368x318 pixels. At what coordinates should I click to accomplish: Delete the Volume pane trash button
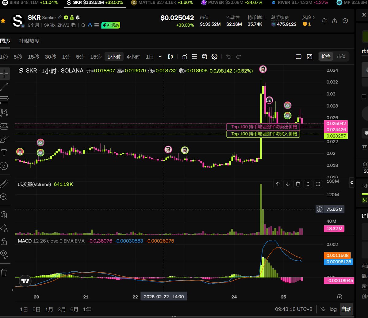tap(298, 184)
